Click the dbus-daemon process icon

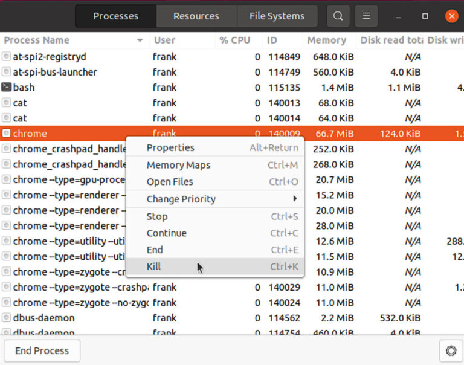pyautogui.click(x=7, y=318)
